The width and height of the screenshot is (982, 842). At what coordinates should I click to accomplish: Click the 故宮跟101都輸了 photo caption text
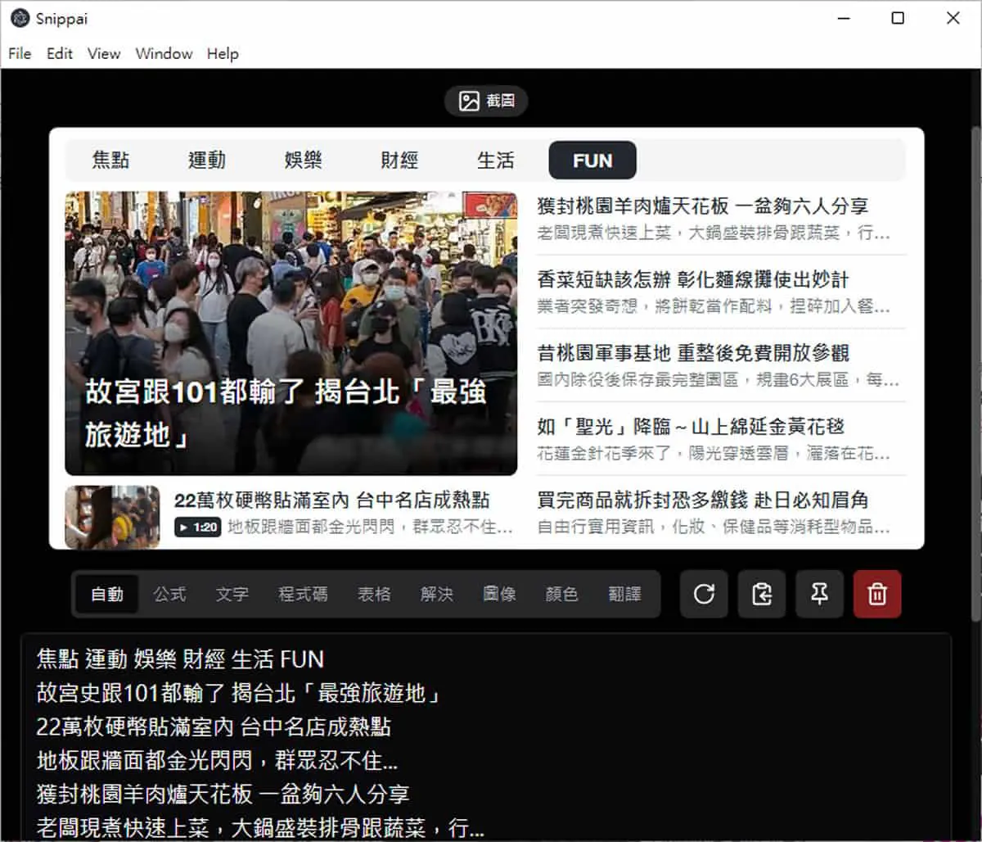tap(286, 413)
